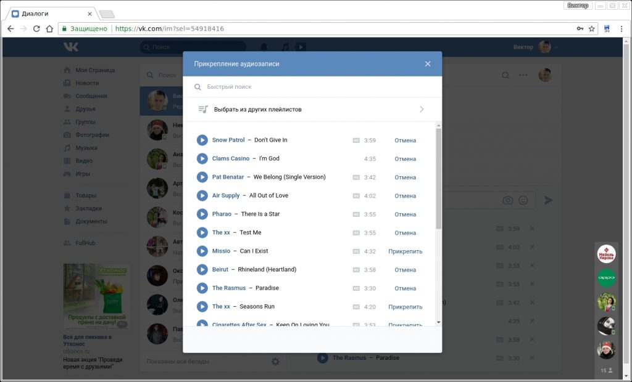The height and width of the screenshot is (382, 632).
Task: Play Air Supply All Out of Love
Action: click(202, 196)
